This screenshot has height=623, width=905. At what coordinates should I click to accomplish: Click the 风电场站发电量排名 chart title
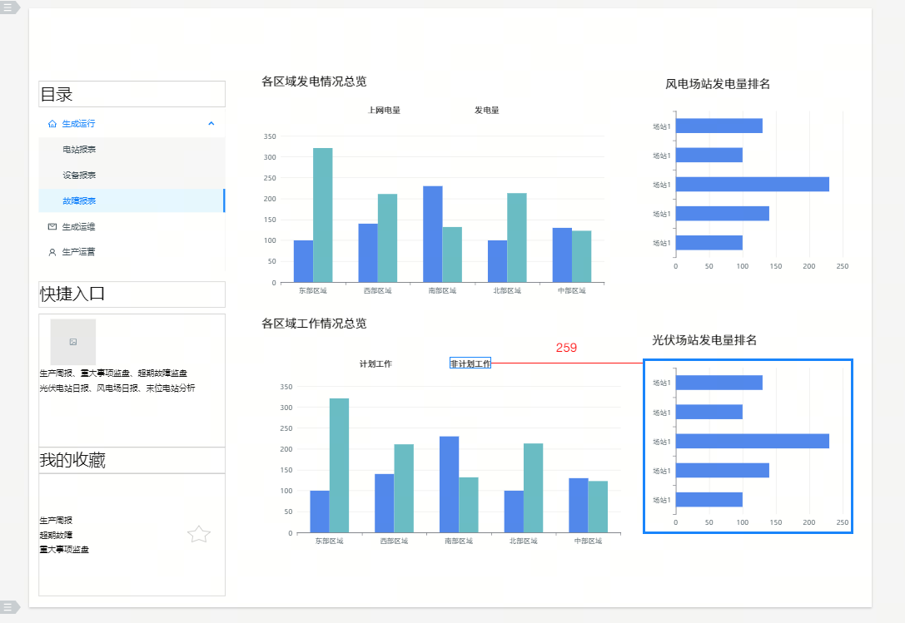click(718, 84)
